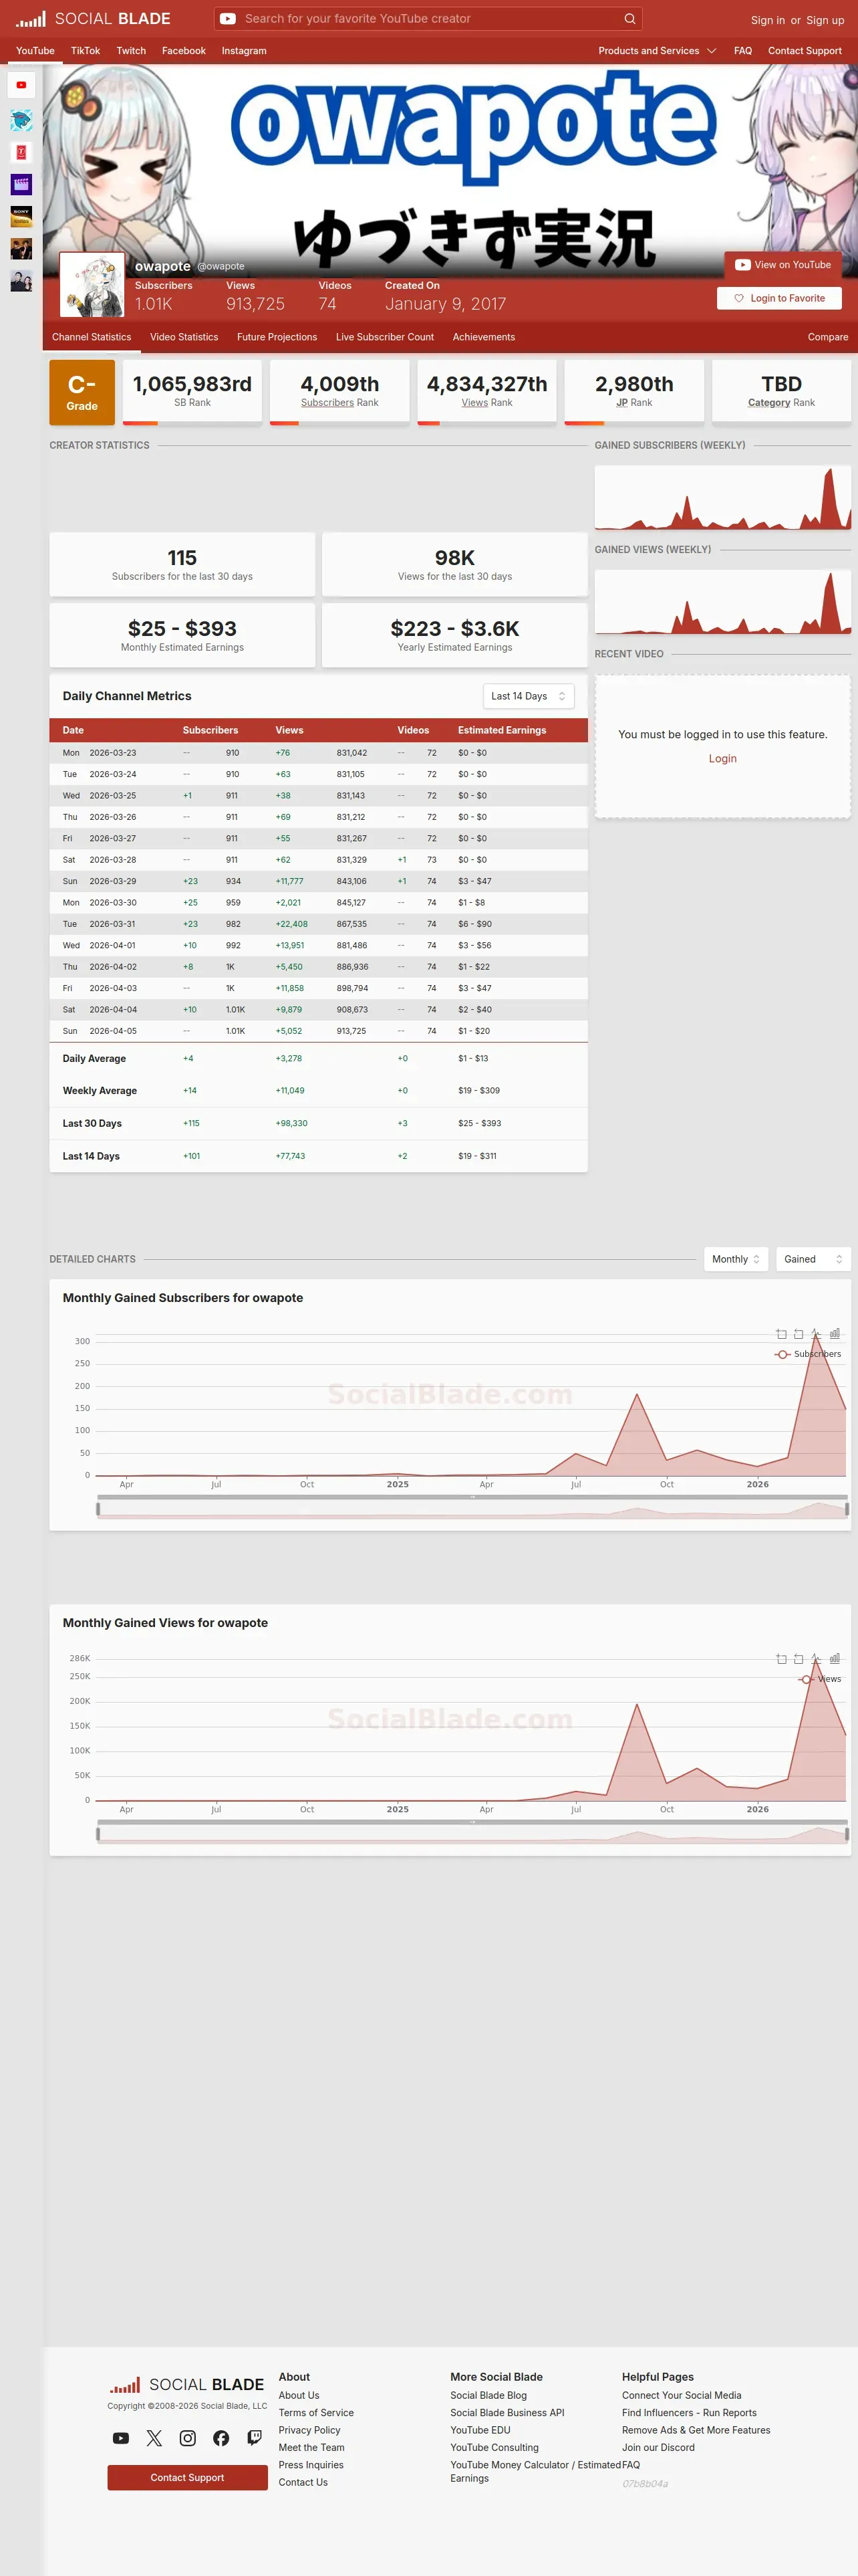Click the Gained Subscribers weekly mini chart
The width and height of the screenshot is (858, 2576).
tap(722, 498)
